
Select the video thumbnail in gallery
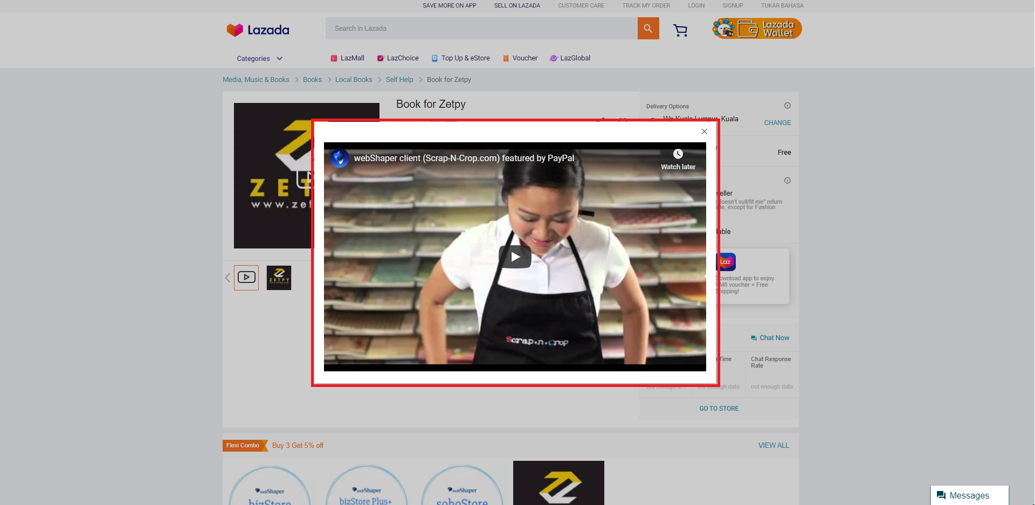(x=246, y=278)
